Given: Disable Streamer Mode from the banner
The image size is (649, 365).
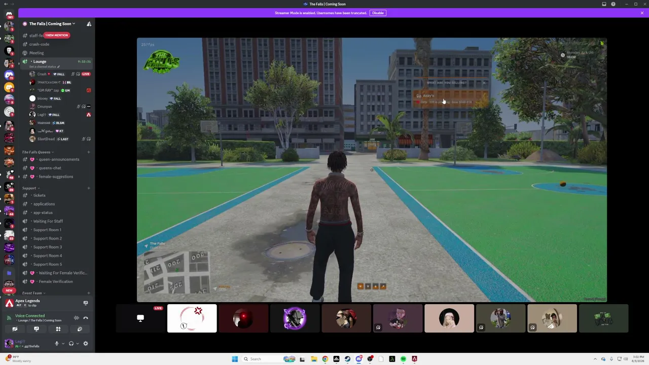Looking at the screenshot, I should [x=378, y=13].
